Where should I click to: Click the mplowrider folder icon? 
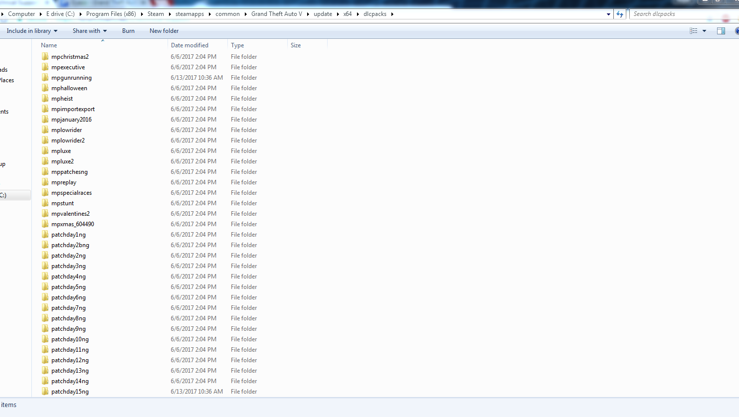click(45, 130)
